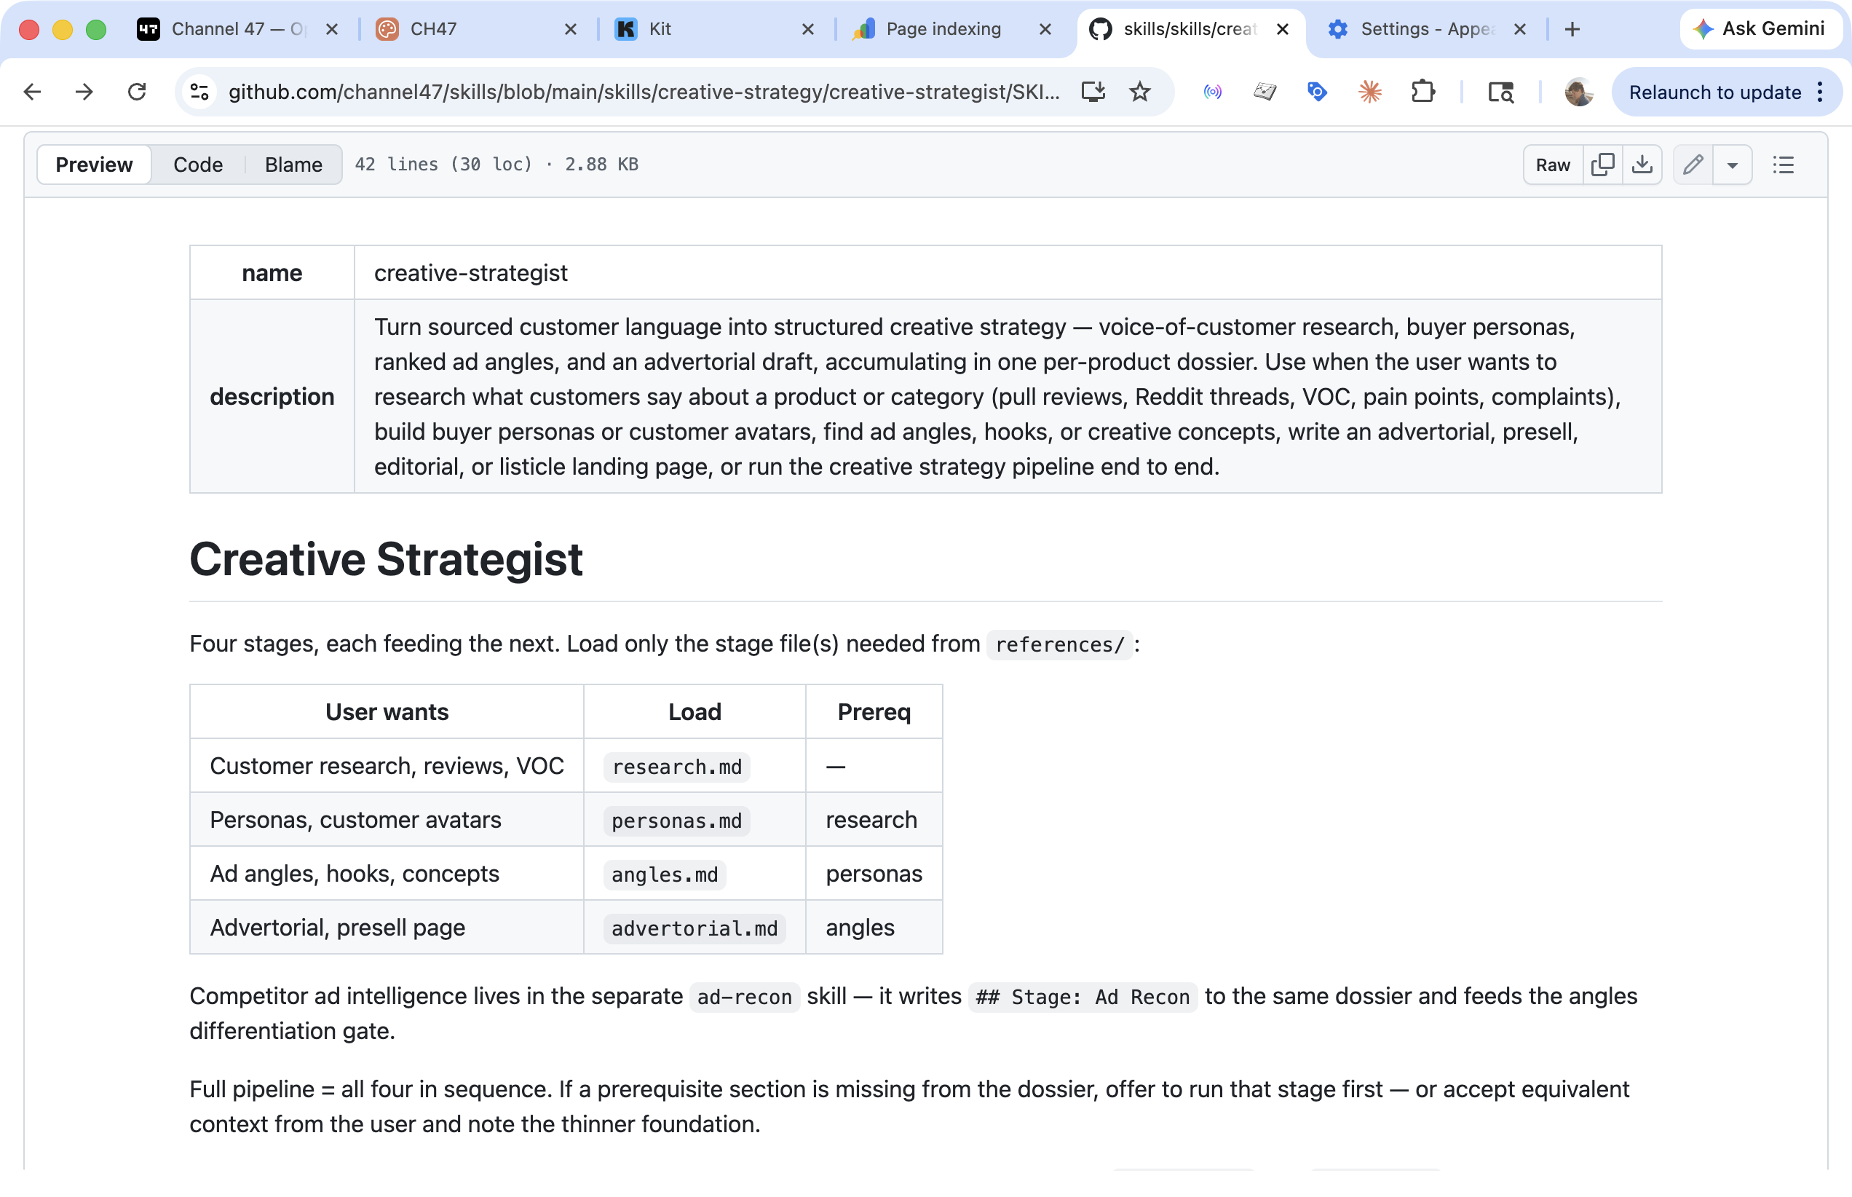Go back using the browser back arrow
Viewport: 1852px width, 1197px height.
click(x=32, y=92)
